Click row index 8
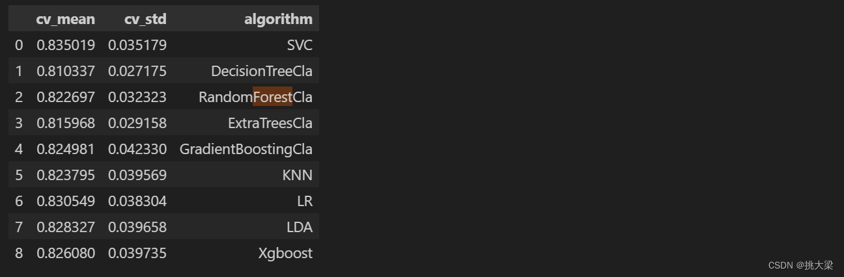 click(x=19, y=253)
